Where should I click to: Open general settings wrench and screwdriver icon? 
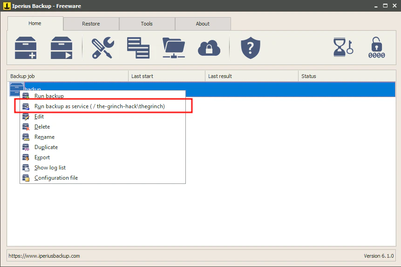coord(102,48)
